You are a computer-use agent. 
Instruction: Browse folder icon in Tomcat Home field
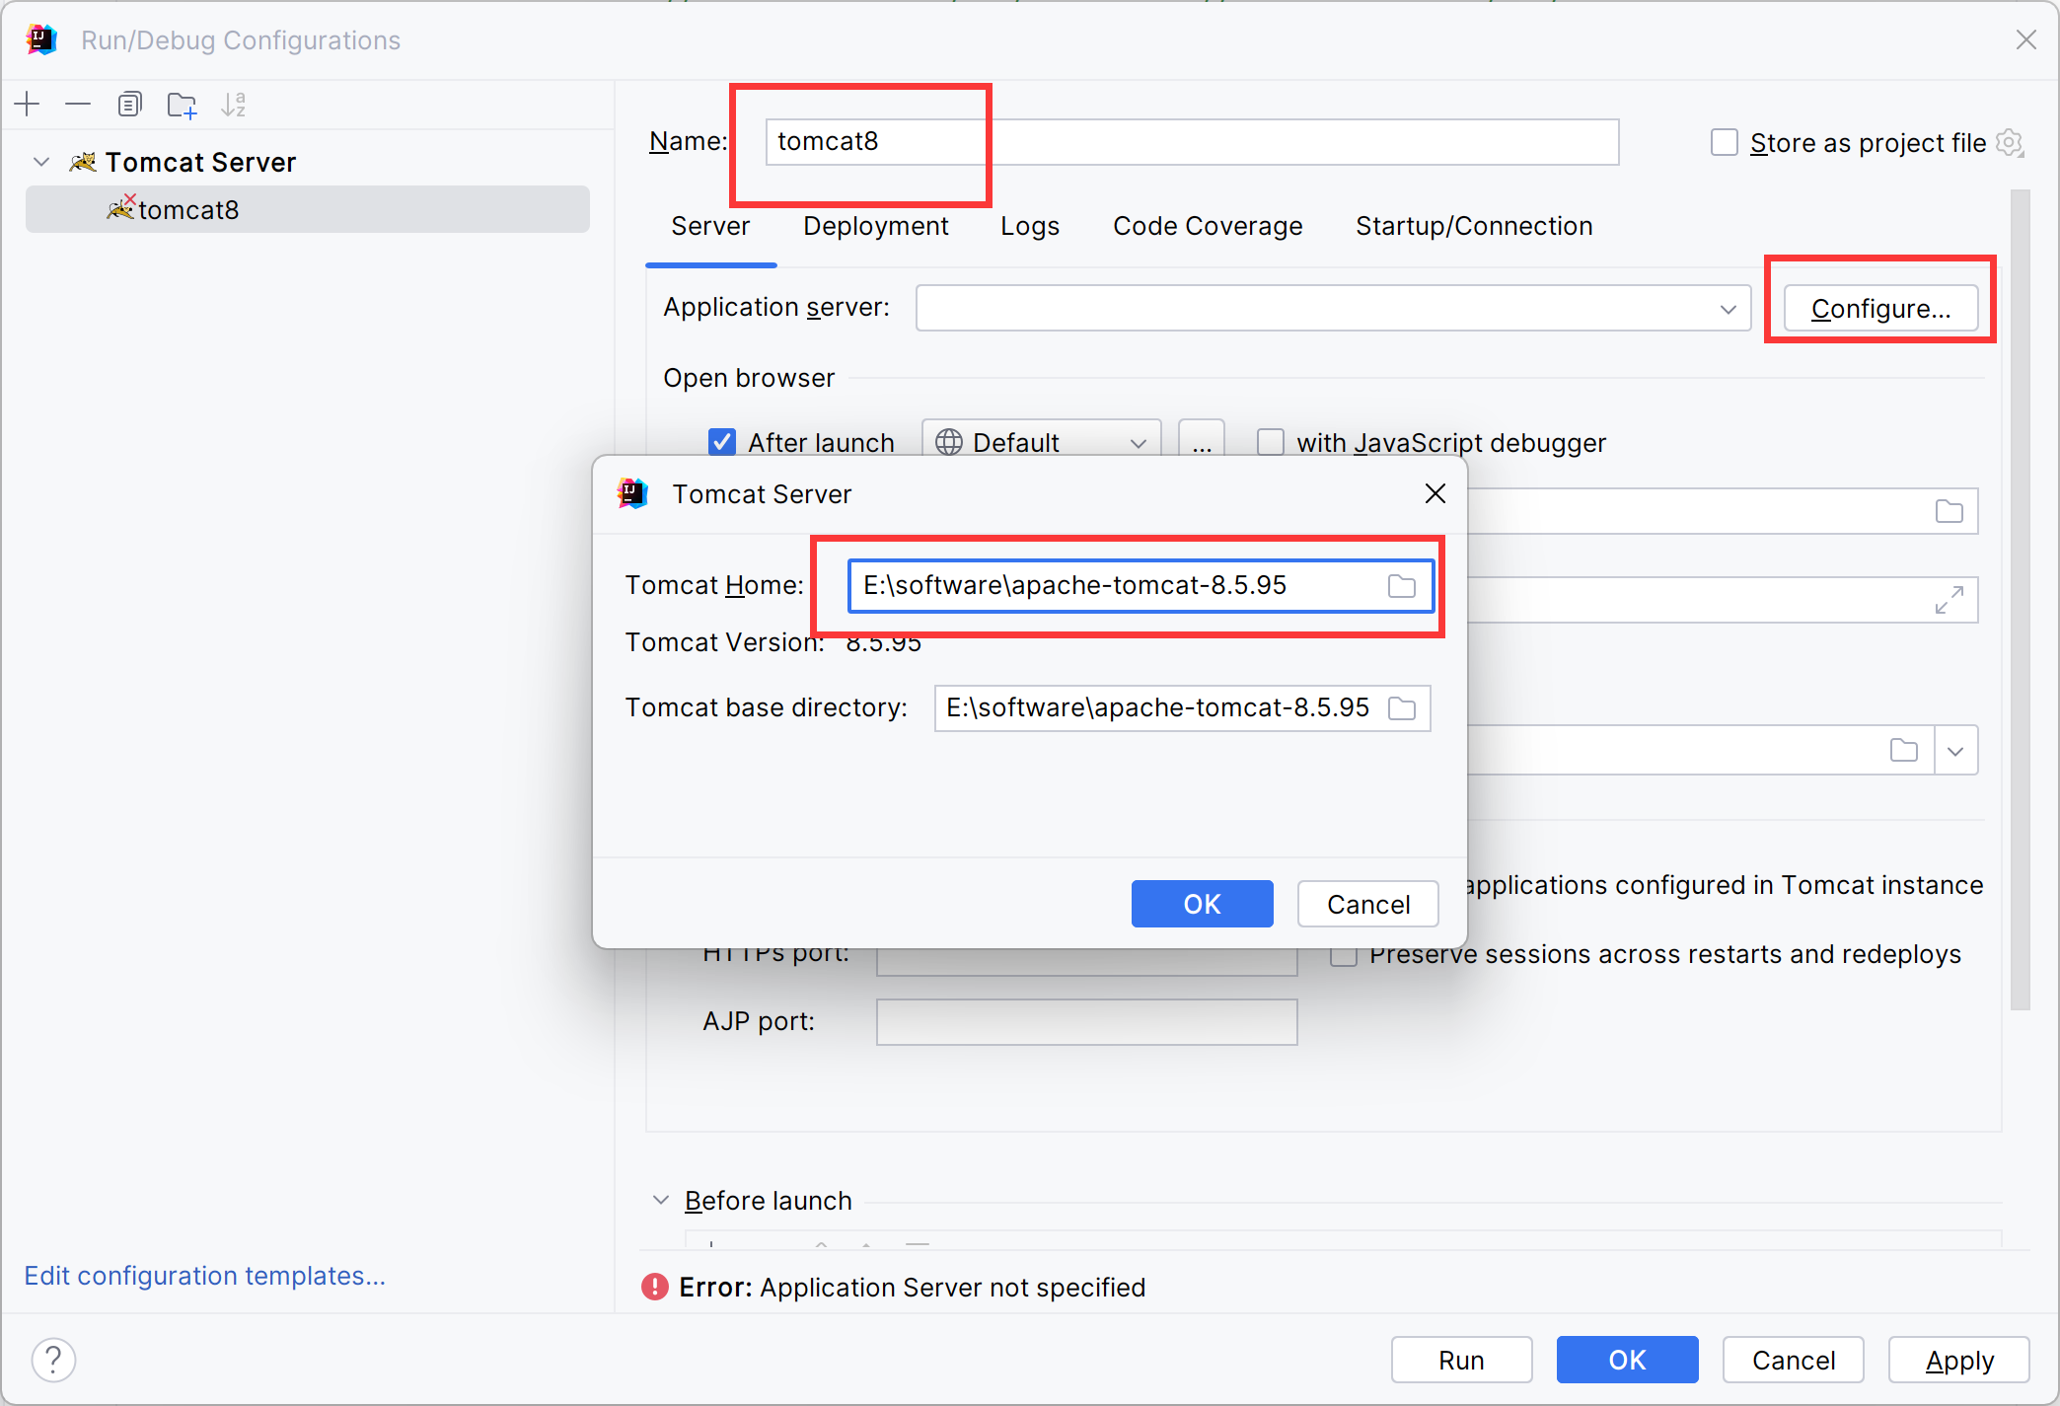coord(1401,586)
